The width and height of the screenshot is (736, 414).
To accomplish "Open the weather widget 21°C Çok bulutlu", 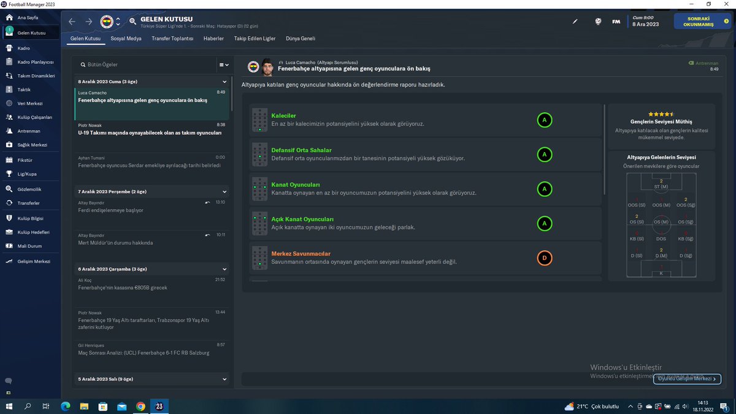I will point(592,406).
